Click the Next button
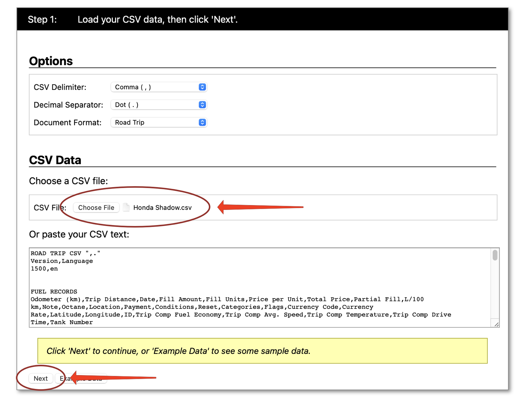Image resolution: width=524 pixels, height=399 pixels. [x=41, y=378]
